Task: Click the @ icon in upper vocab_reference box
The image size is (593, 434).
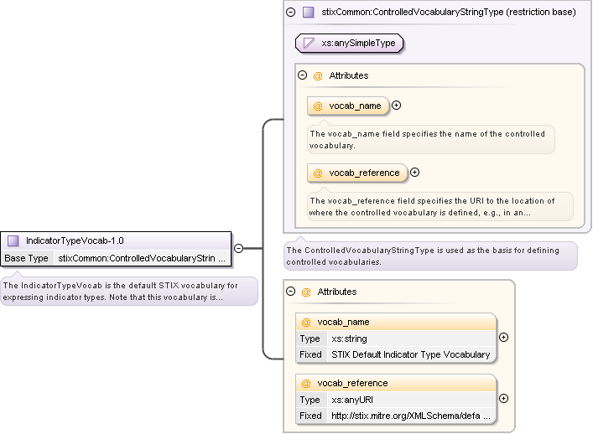Action: 318,173
